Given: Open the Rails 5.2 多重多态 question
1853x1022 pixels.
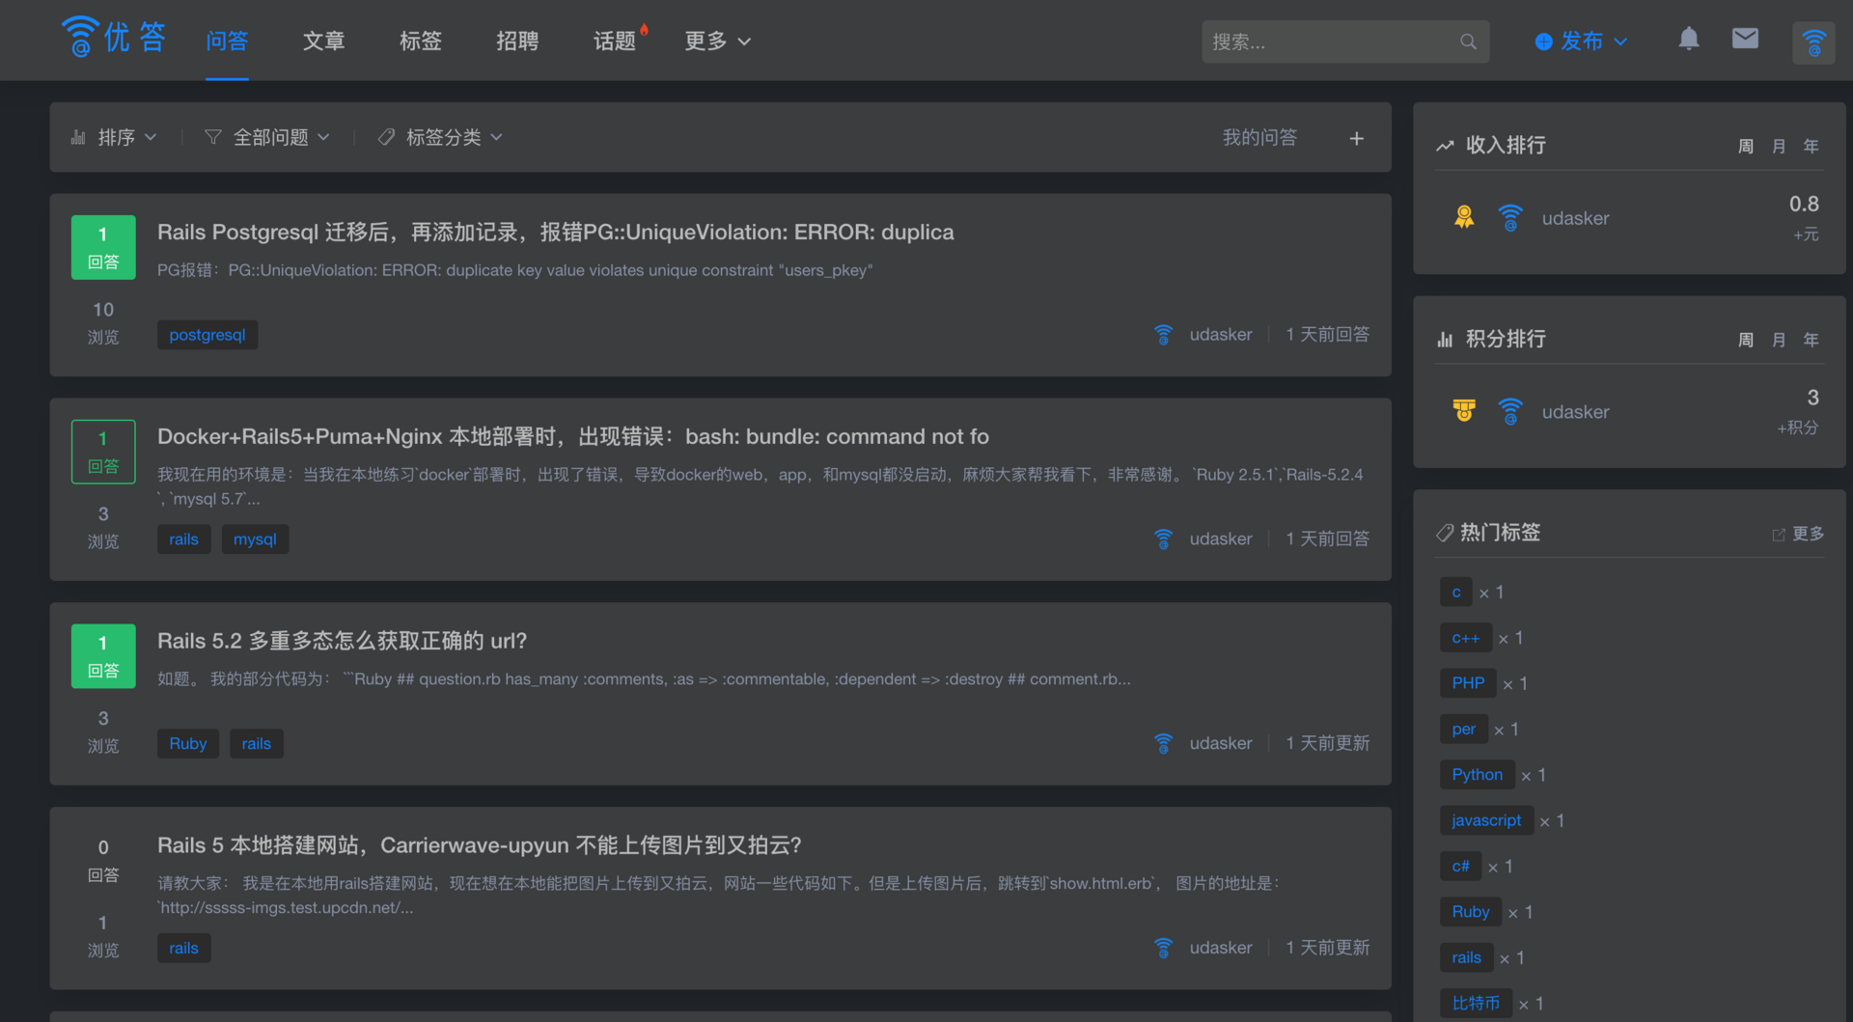Looking at the screenshot, I should tap(343, 642).
